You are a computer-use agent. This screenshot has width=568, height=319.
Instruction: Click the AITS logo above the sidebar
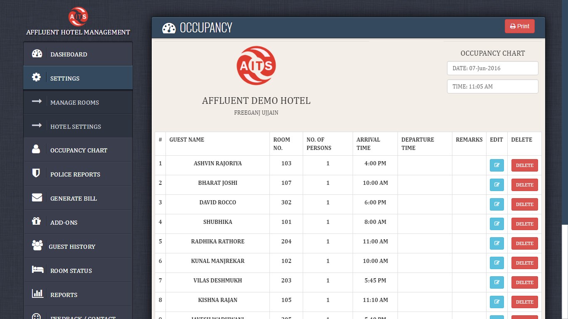(x=78, y=16)
